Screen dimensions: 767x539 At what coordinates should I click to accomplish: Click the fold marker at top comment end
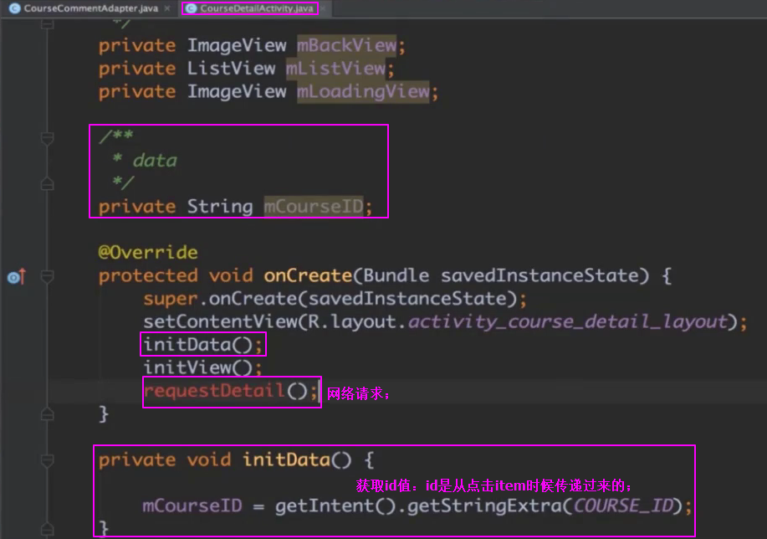pos(48,23)
